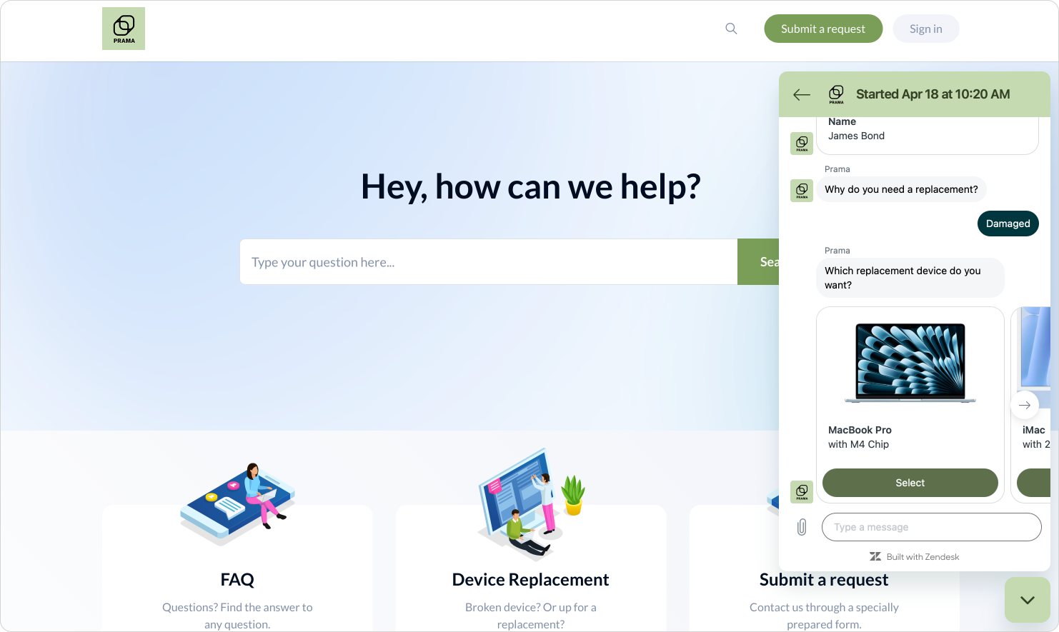Click the 'Questions? Find the answer to' text
1059x632 pixels.
pyautogui.click(x=237, y=607)
